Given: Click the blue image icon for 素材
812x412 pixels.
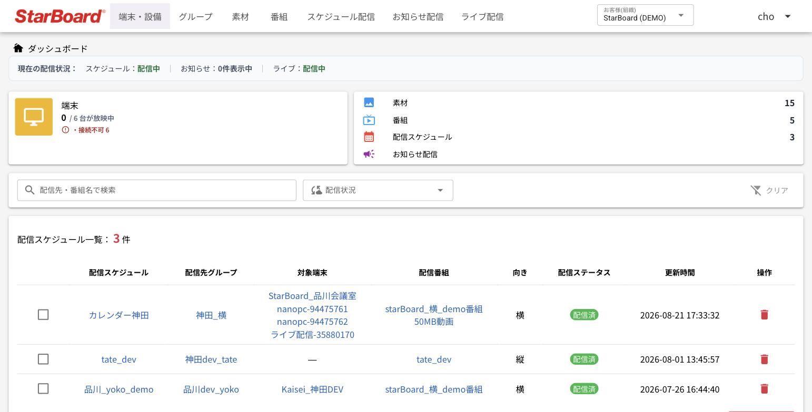Looking at the screenshot, I should 369,102.
